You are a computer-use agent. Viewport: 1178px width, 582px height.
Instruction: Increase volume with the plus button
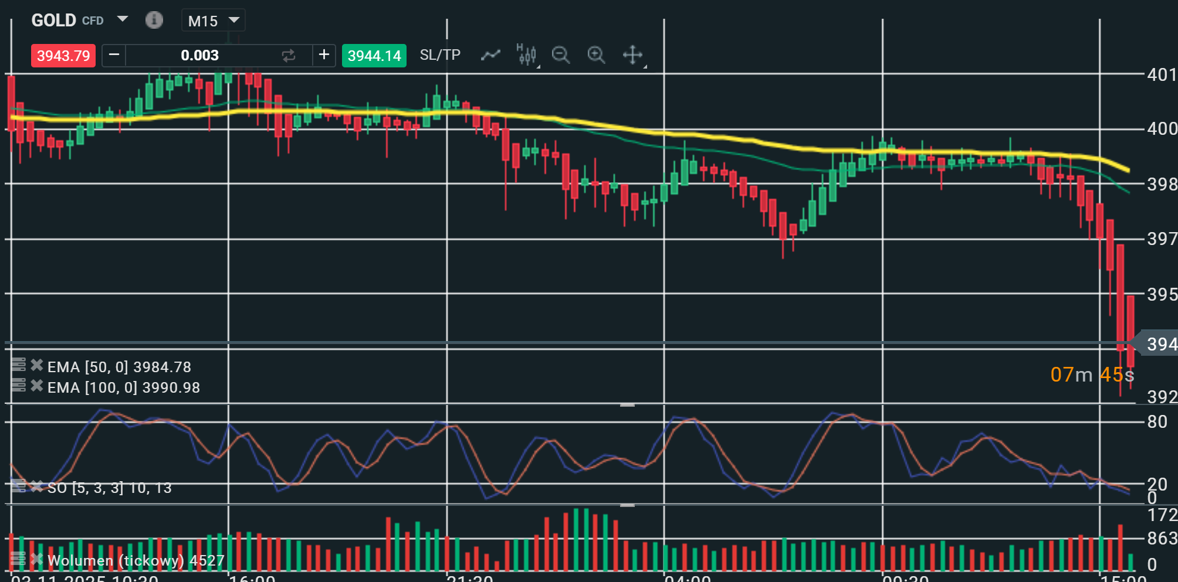pyautogui.click(x=324, y=55)
